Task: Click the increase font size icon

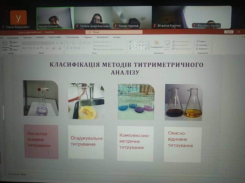Action: [x=54, y=43]
